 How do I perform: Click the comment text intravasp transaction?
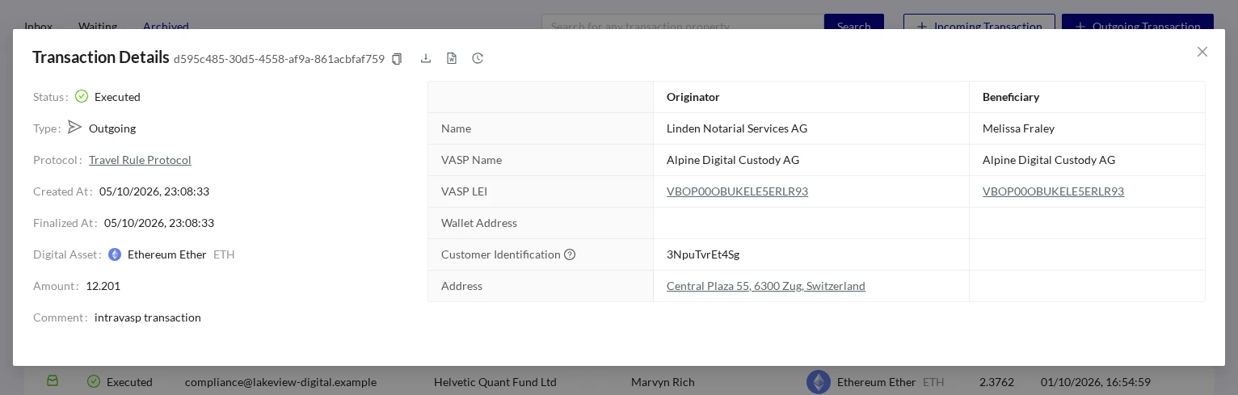click(x=148, y=317)
